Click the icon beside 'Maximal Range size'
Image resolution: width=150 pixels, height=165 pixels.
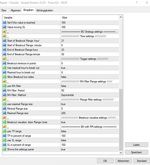[x=4, y=113]
